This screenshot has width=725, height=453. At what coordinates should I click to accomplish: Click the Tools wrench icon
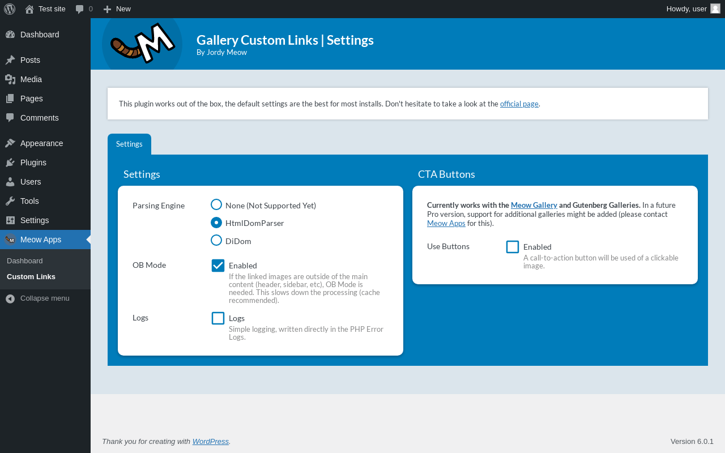tap(10, 201)
